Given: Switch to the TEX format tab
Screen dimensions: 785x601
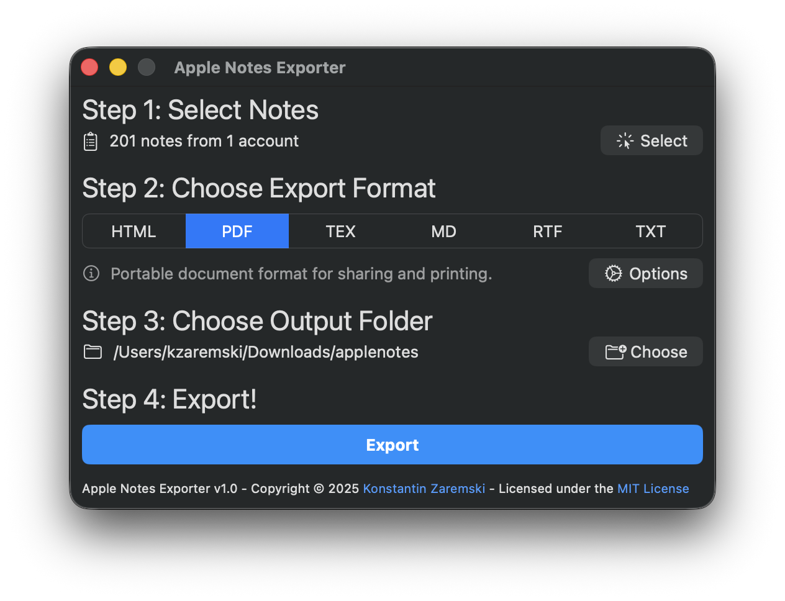Looking at the screenshot, I should click(340, 231).
